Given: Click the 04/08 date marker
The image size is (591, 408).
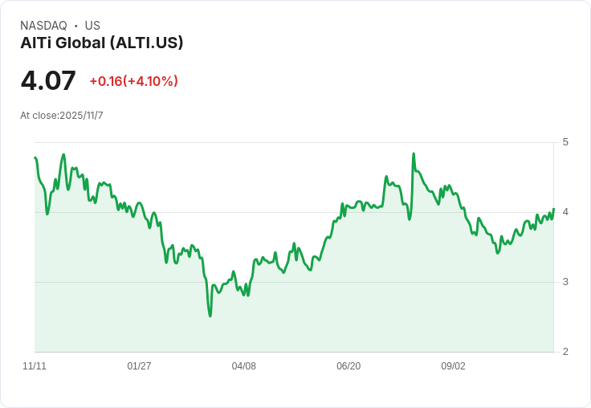Looking at the screenshot, I should [244, 365].
